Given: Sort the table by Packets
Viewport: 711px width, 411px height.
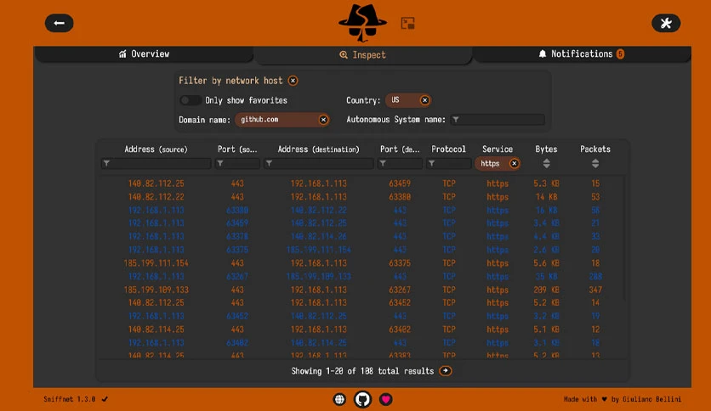Looking at the screenshot, I should pyautogui.click(x=595, y=163).
